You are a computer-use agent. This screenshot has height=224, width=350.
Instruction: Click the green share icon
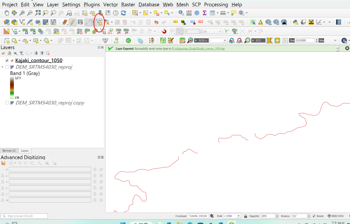pos(129,41)
